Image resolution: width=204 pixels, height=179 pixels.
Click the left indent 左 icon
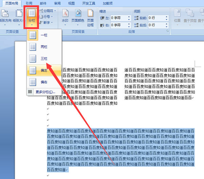click(102, 18)
